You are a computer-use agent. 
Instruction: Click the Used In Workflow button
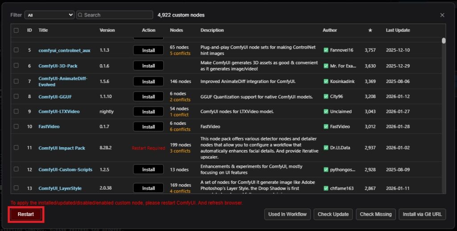(x=287, y=214)
